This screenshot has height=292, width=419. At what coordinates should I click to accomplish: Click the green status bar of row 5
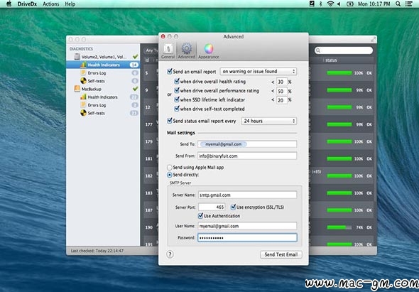click(x=339, y=73)
